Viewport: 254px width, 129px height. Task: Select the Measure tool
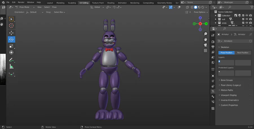point(11,66)
